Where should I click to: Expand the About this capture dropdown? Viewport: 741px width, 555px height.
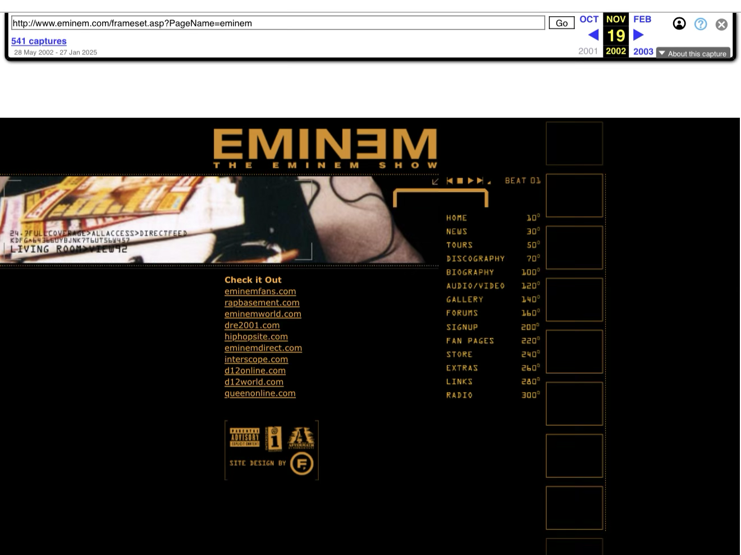(x=693, y=53)
